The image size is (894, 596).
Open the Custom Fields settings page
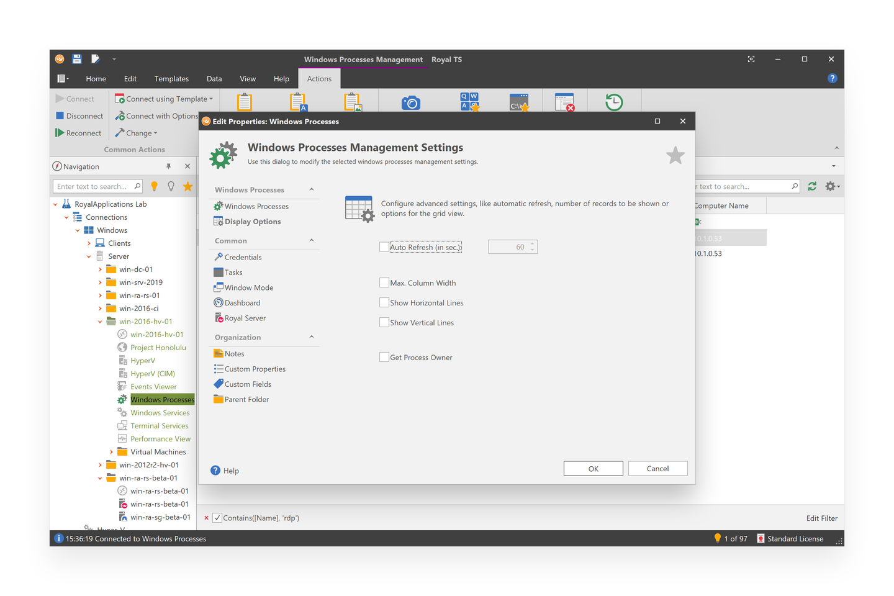coord(247,384)
